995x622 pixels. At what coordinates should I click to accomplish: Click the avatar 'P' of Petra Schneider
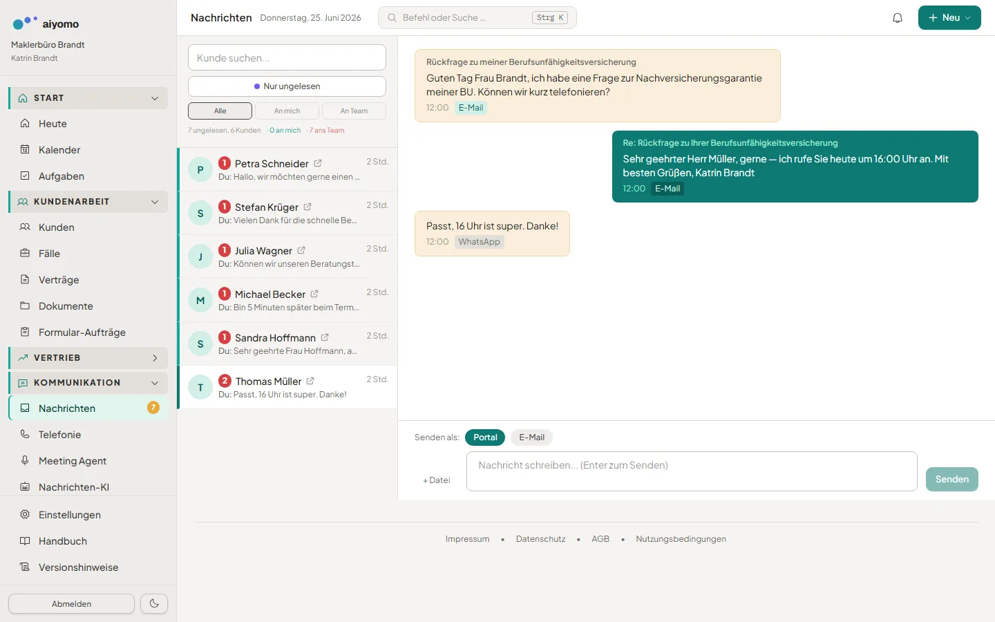pyautogui.click(x=200, y=170)
